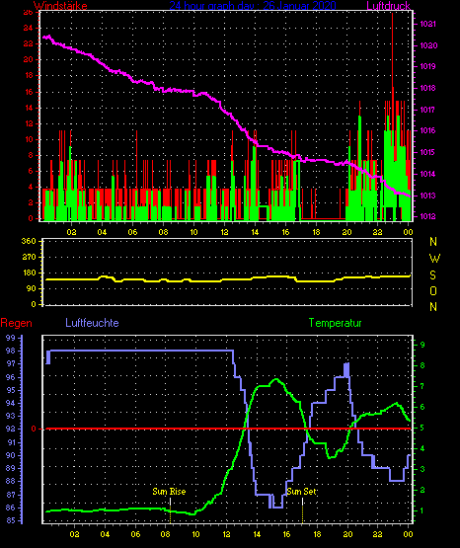Click the 1015 pressure axis value
Image resolution: width=460 pixels, height=548 pixels.
point(427,152)
